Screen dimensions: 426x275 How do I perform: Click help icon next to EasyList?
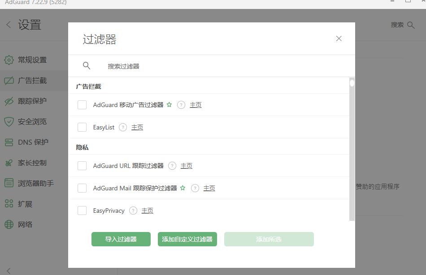(x=123, y=127)
